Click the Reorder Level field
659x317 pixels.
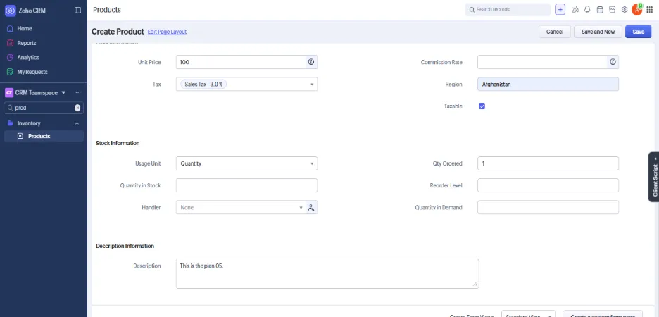tap(548, 185)
